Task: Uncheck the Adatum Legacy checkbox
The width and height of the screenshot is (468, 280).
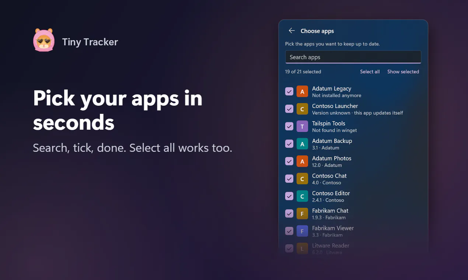Action: (x=289, y=92)
